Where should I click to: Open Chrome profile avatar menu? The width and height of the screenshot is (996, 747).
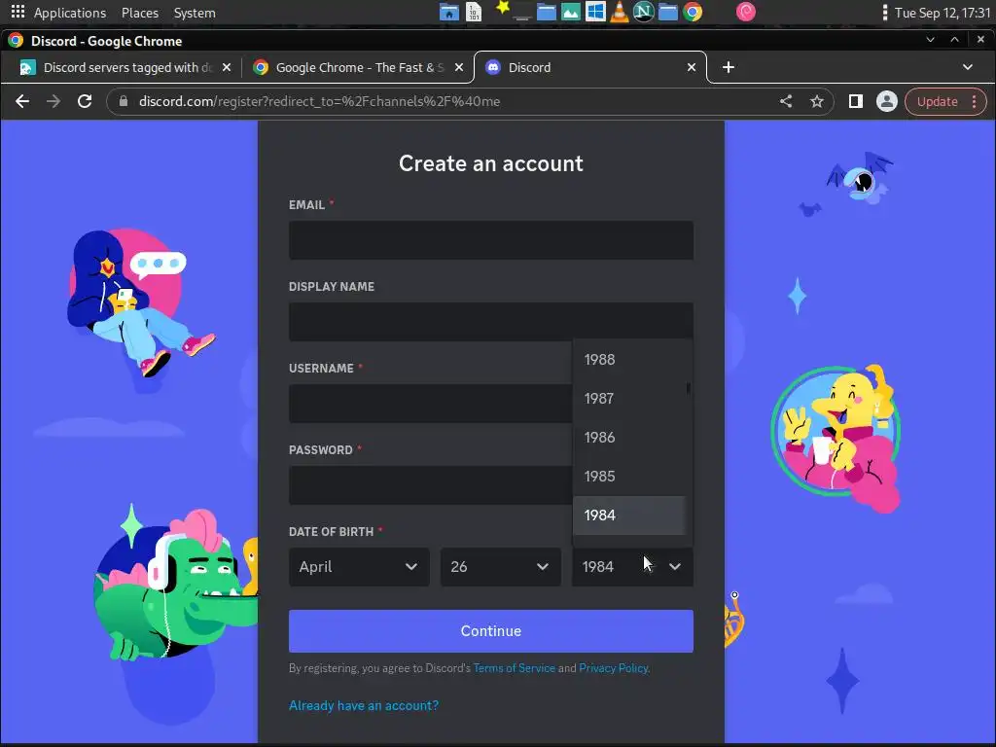887,101
